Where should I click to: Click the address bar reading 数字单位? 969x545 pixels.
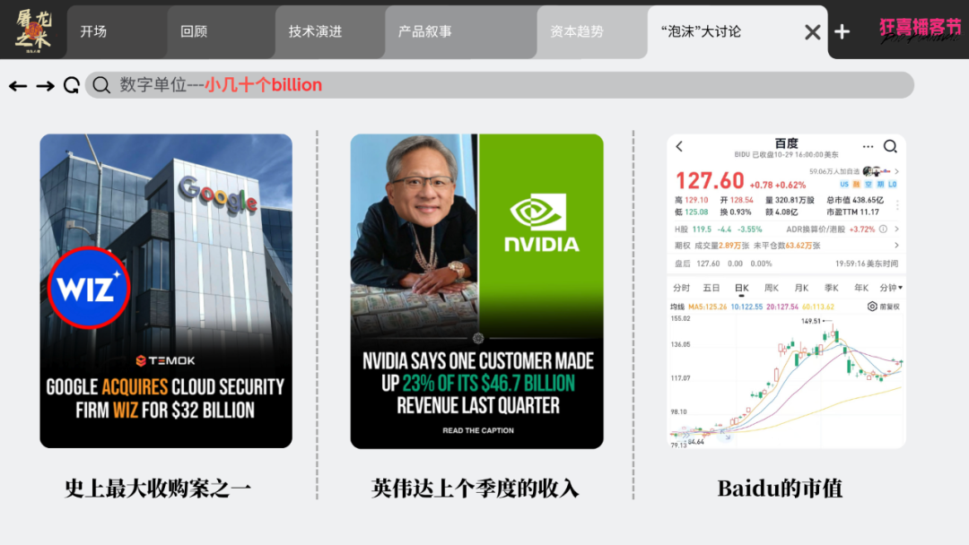tap(500, 85)
